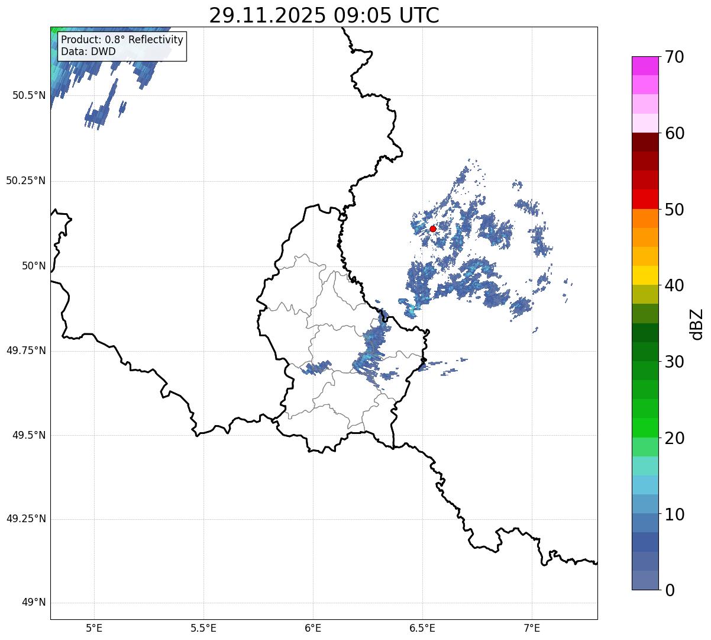Click the latitude label 49.5°N
This screenshot has height=640, width=711.
29,436
